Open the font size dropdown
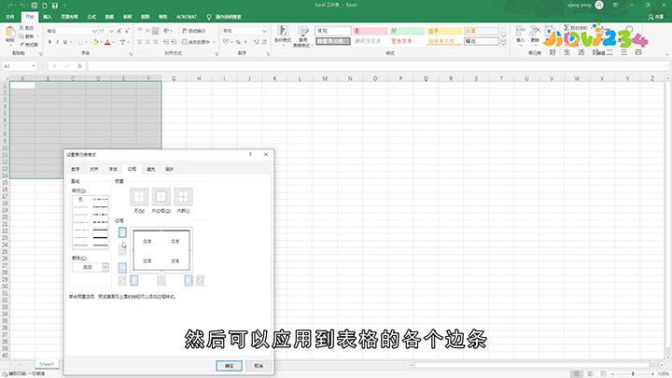672x378 pixels. pyautogui.click(x=111, y=31)
